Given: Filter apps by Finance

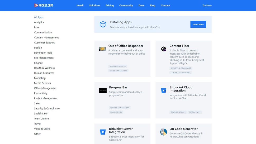Looking at the screenshot, I should tap(38, 63).
